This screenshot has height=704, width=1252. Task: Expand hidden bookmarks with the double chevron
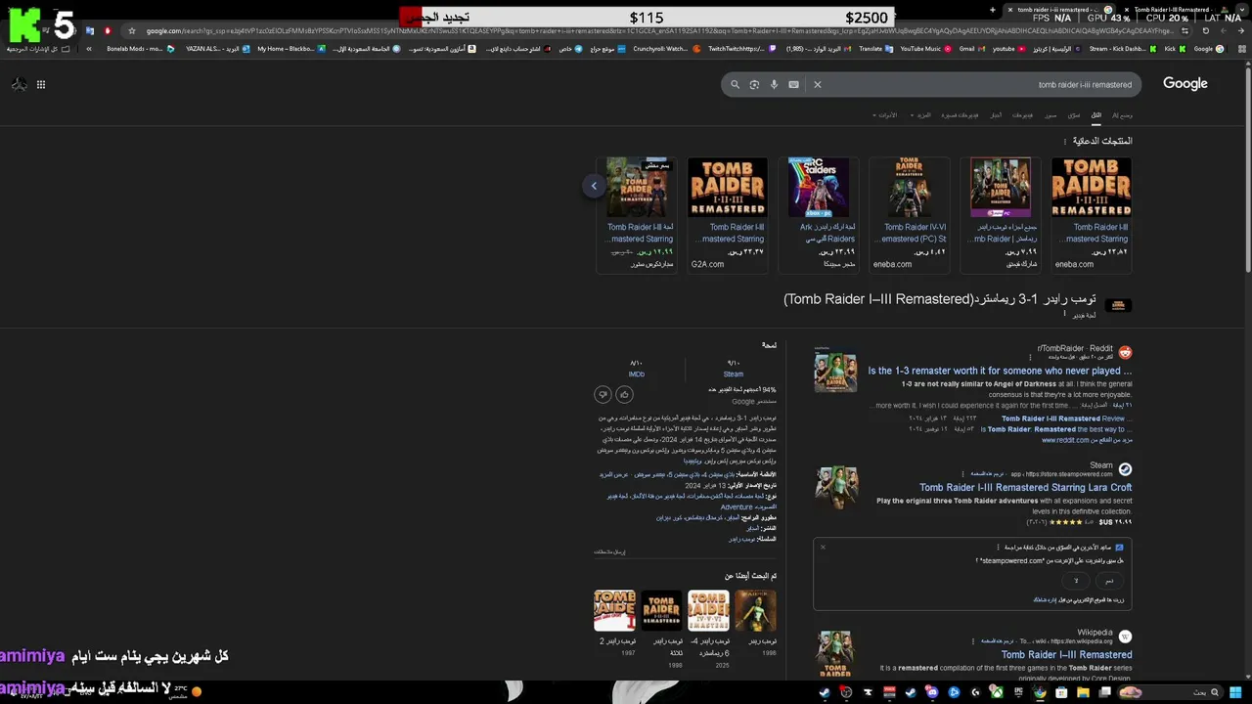(x=89, y=49)
